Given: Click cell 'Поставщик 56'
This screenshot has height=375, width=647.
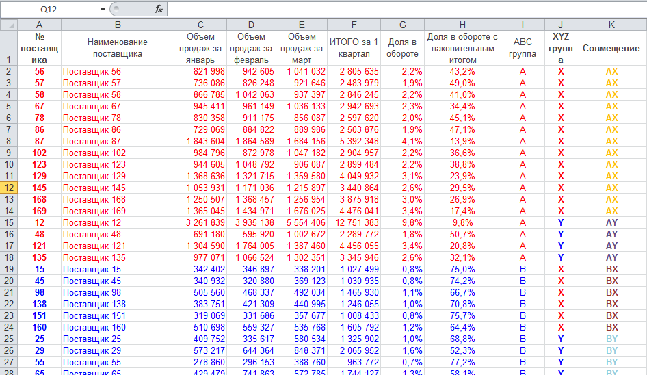Looking at the screenshot, I should 118,71.
